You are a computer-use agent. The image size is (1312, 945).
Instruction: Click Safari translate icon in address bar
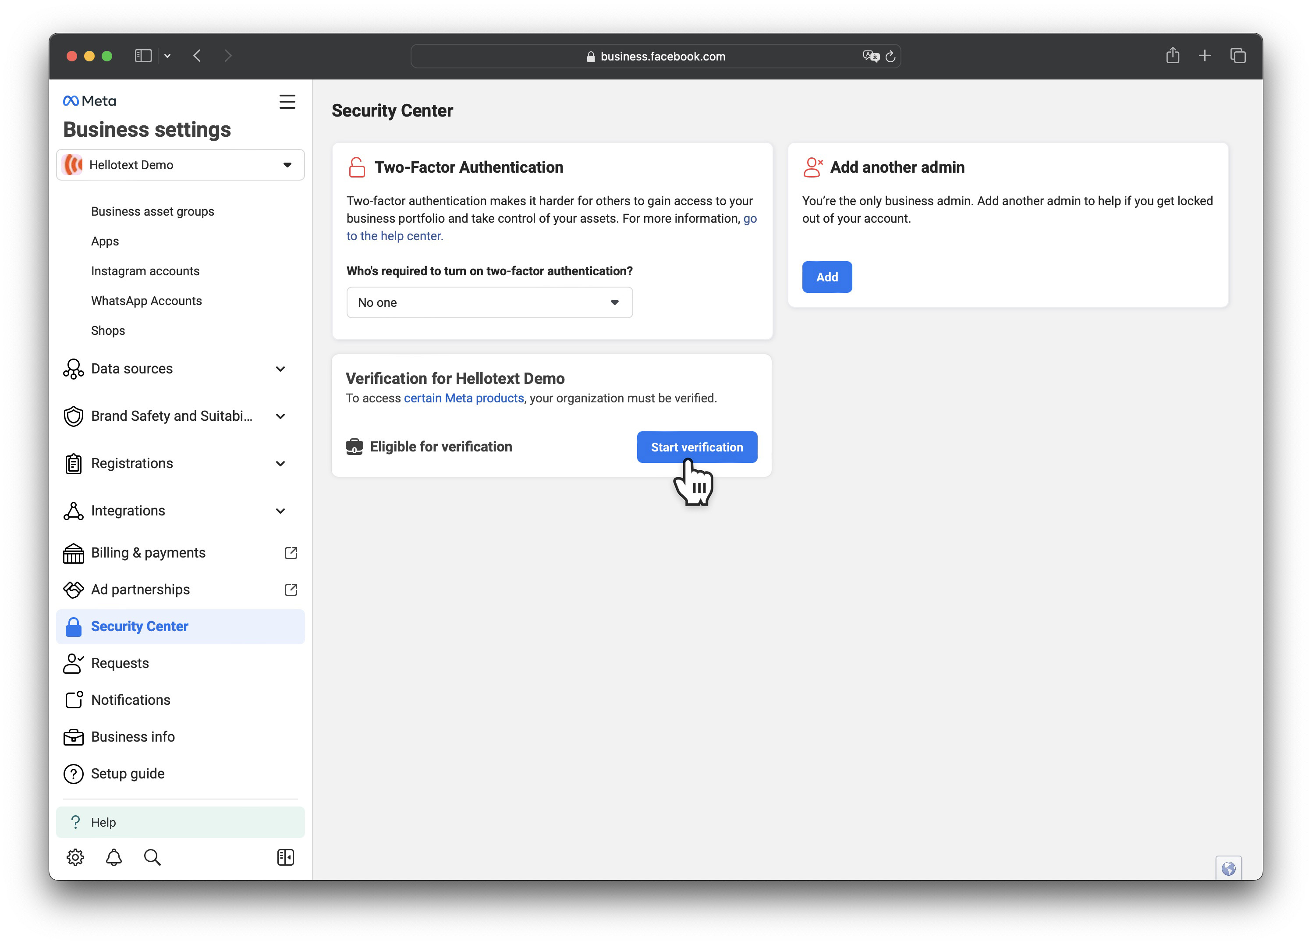tap(871, 56)
